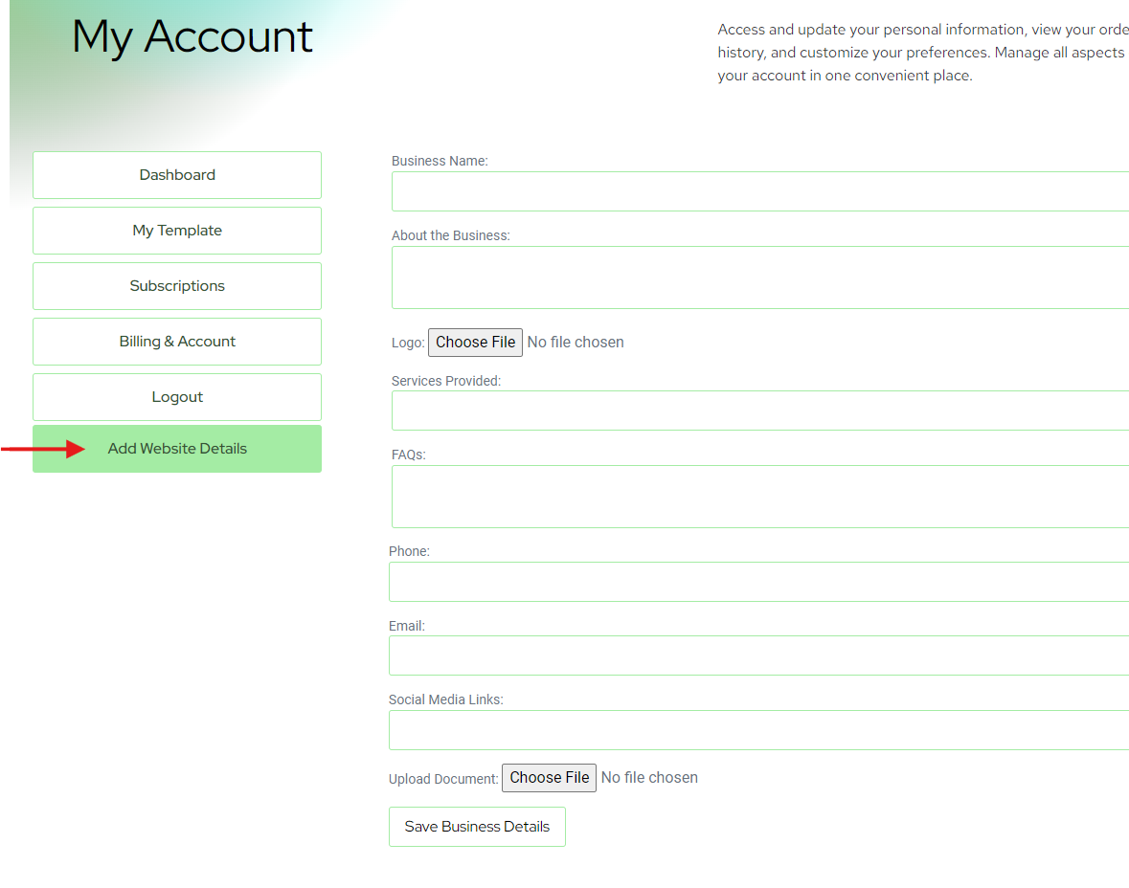Focus the Social Media Links field

[759, 730]
